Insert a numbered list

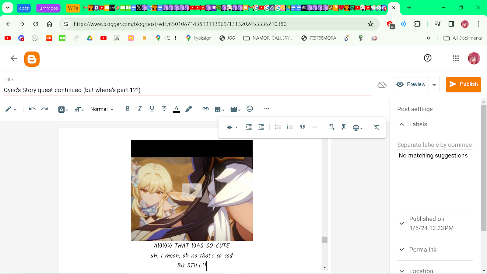point(290,127)
